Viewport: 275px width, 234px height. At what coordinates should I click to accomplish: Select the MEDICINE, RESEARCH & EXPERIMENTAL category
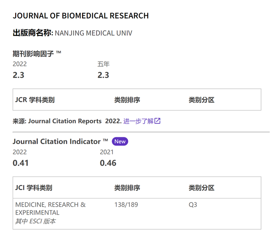coord(50,209)
